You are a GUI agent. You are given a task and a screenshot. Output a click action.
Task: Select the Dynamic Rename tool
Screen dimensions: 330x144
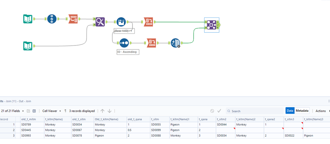coord(175,43)
